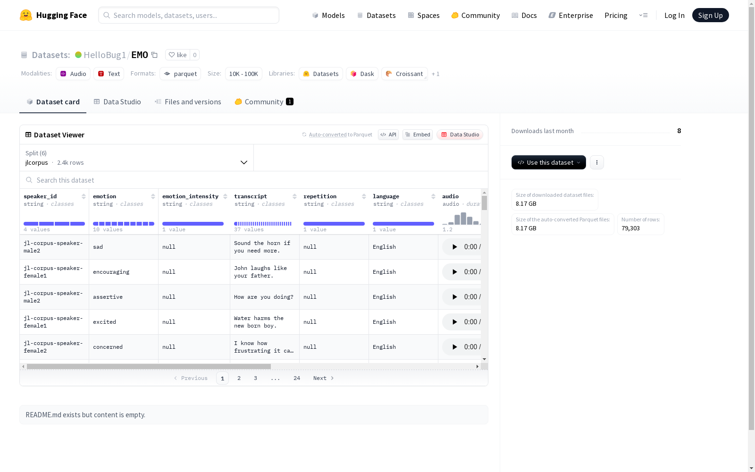Click the transcript column distribution bar
755x472 pixels.
[263, 224]
